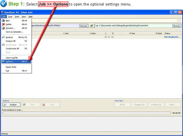This screenshot has height=136, width=183.
Task: Click the green sync direction arrows icon
Action: pyautogui.click(x=91, y=26)
